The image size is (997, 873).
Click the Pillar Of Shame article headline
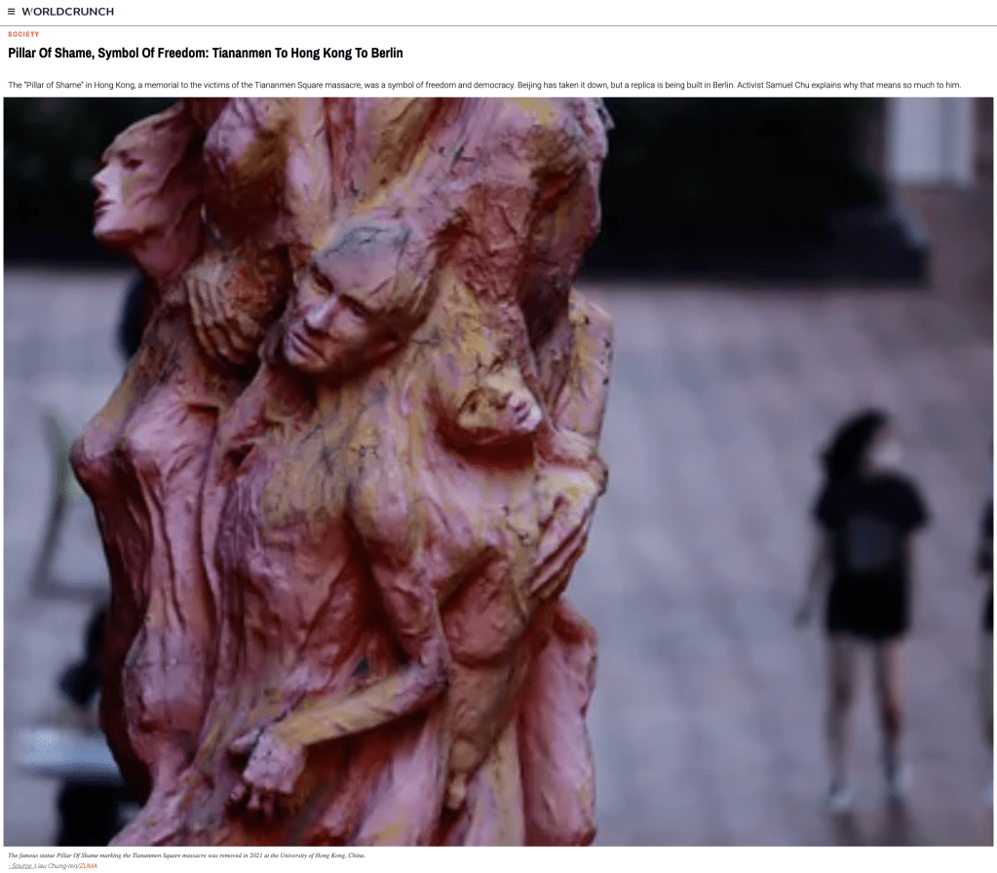click(205, 53)
